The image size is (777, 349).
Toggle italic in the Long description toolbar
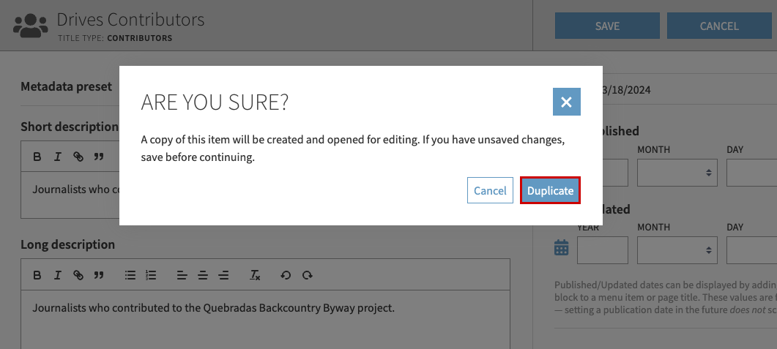[x=57, y=275]
